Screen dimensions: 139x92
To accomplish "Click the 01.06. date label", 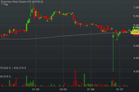I will coord(91,89).
